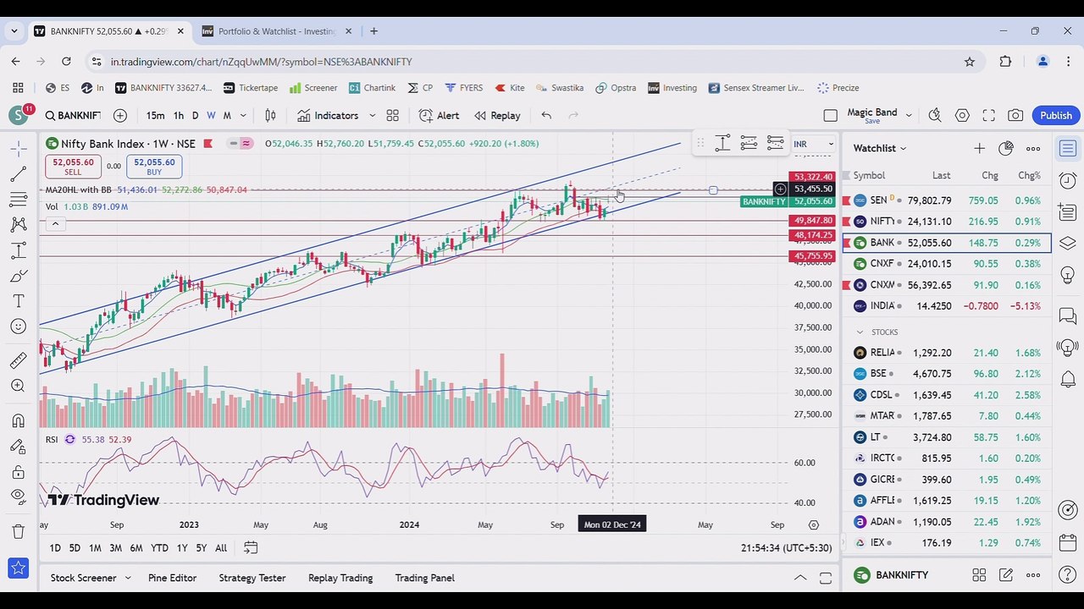Open the Trading Panel tab

(424, 578)
